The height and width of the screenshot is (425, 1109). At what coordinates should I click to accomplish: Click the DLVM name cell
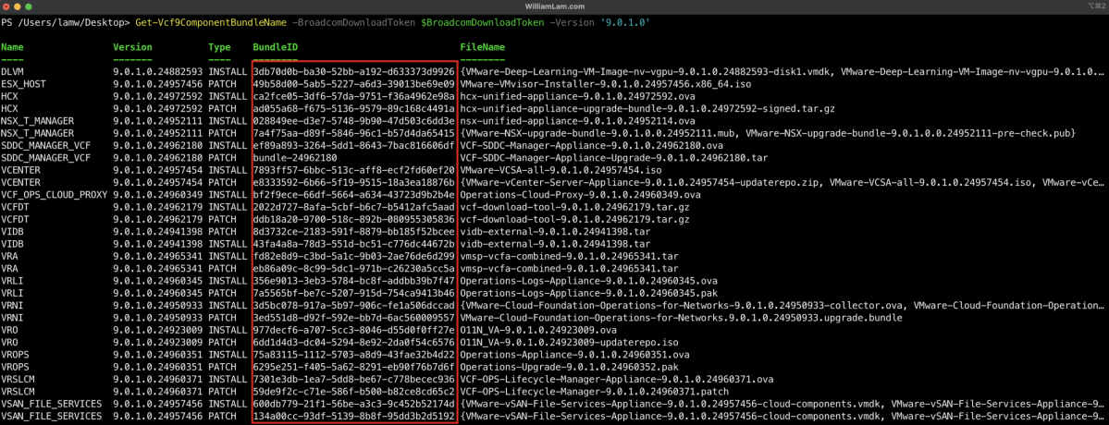(12, 72)
